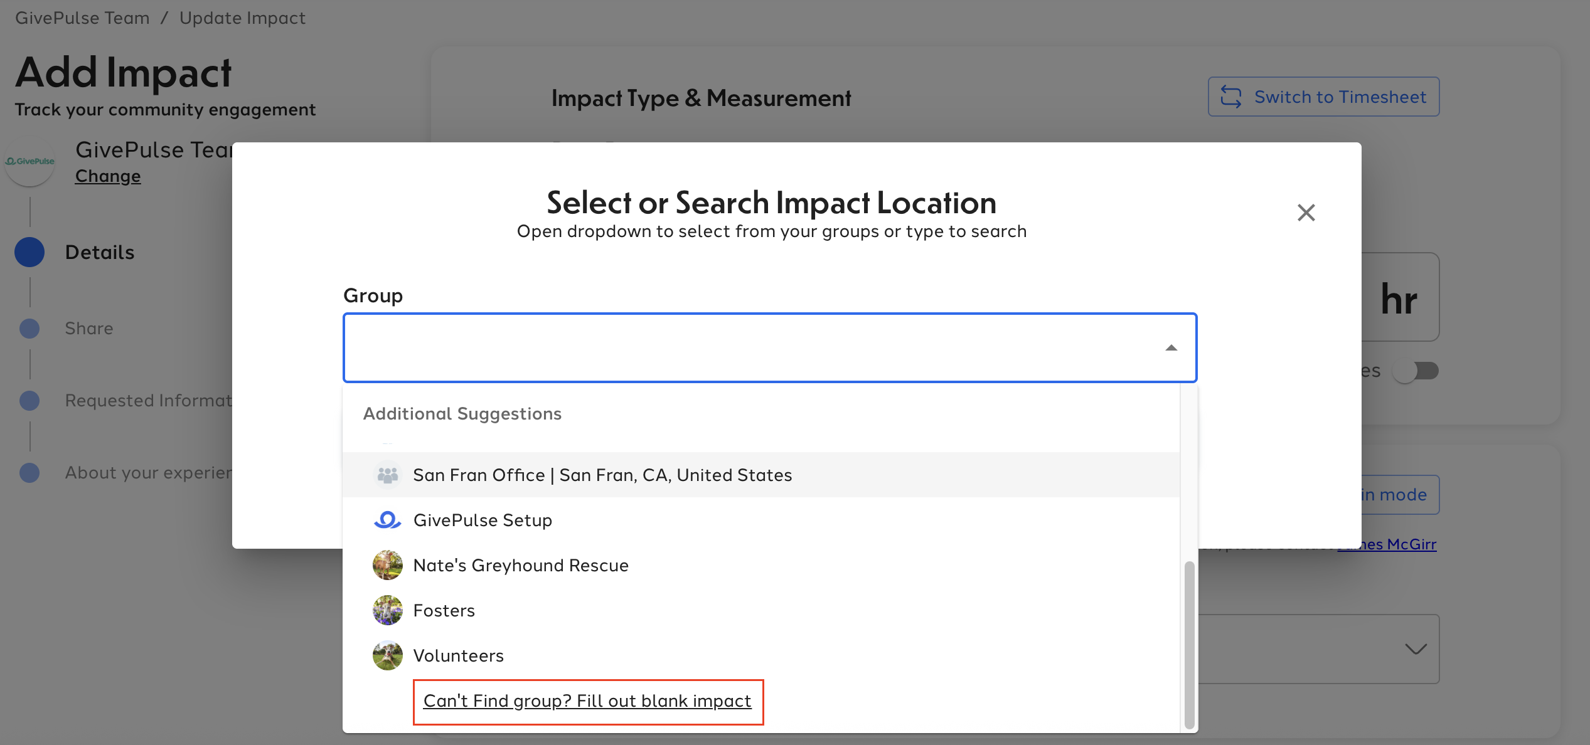Click the suggestions list scrollbar
The height and width of the screenshot is (745, 1590).
pyautogui.click(x=1189, y=645)
